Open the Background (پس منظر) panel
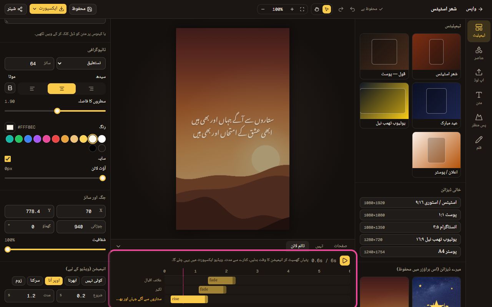492x307 pixels. coord(479,120)
